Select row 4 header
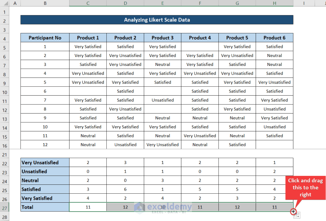The width and height of the screenshot is (326, 221). click(4, 39)
